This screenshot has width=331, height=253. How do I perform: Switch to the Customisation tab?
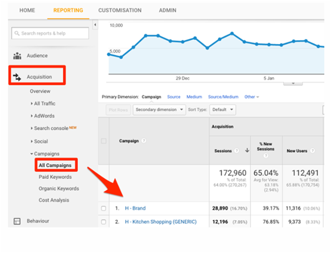(120, 10)
